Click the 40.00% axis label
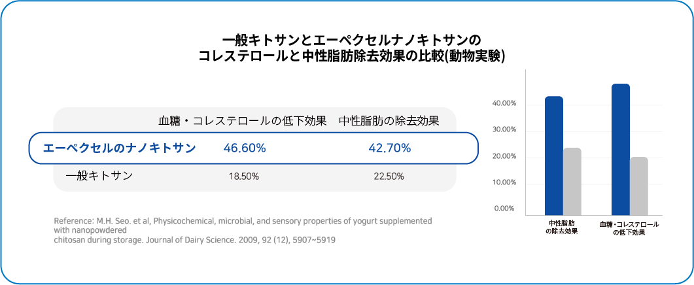This screenshot has height=285, width=694. pos(504,103)
